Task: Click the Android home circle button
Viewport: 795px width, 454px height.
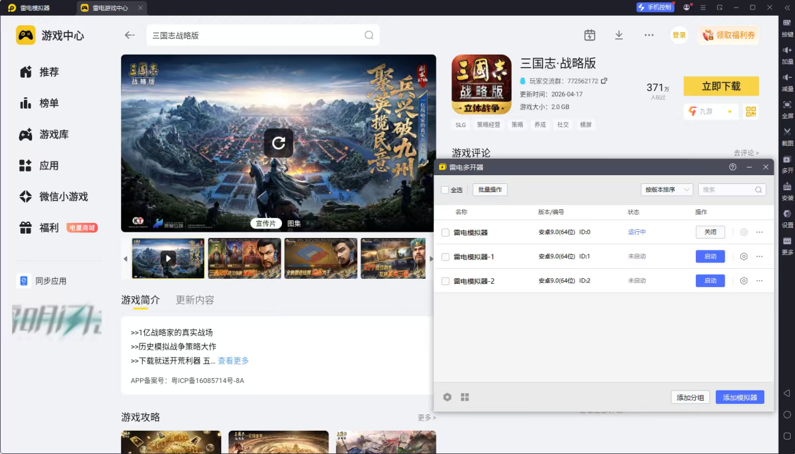Action: (787, 414)
